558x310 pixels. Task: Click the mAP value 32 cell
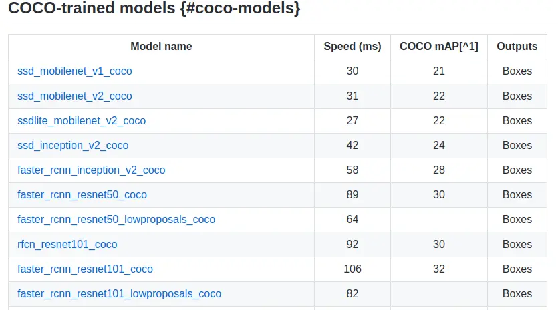point(439,269)
